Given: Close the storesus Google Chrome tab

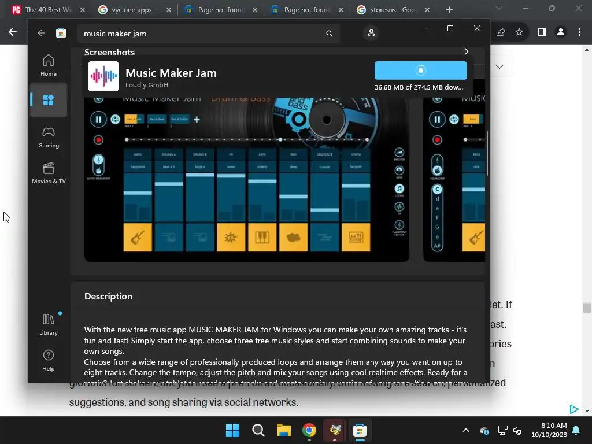Looking at the screenshot, I should tap(427, 10).
